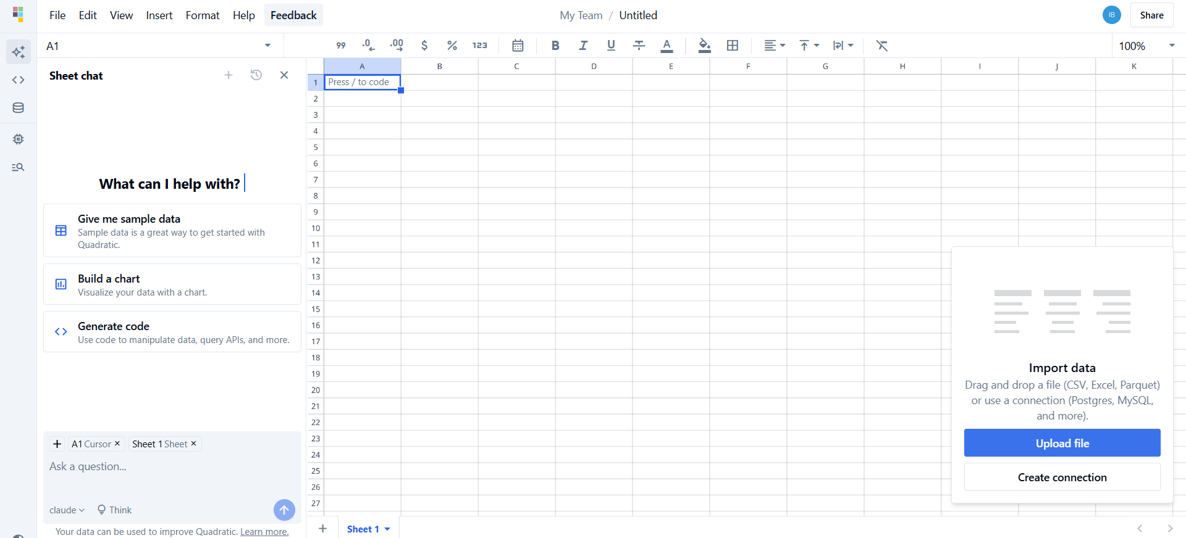Open the command palette search icon
Viewport: 1186px width, 538px height.
tap(19, 167)
